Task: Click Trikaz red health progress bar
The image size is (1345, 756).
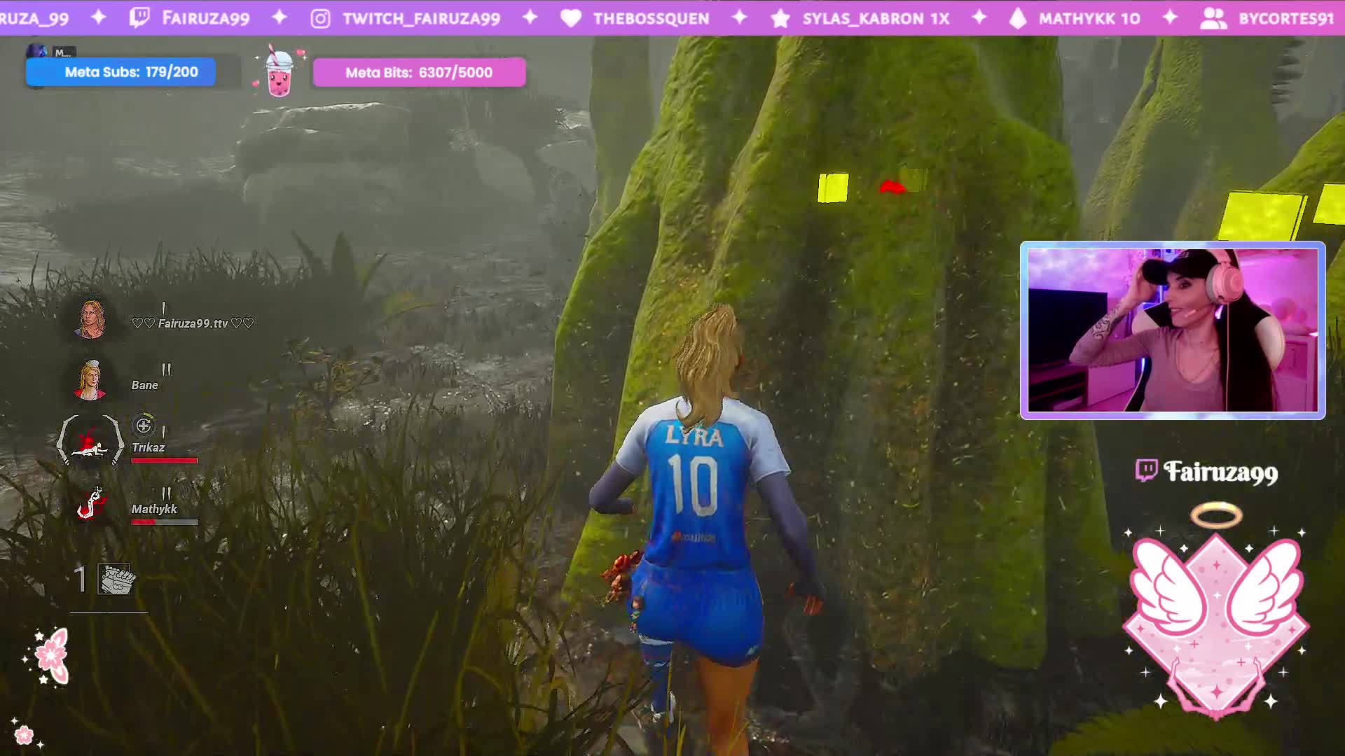Action: coord(165,461)
